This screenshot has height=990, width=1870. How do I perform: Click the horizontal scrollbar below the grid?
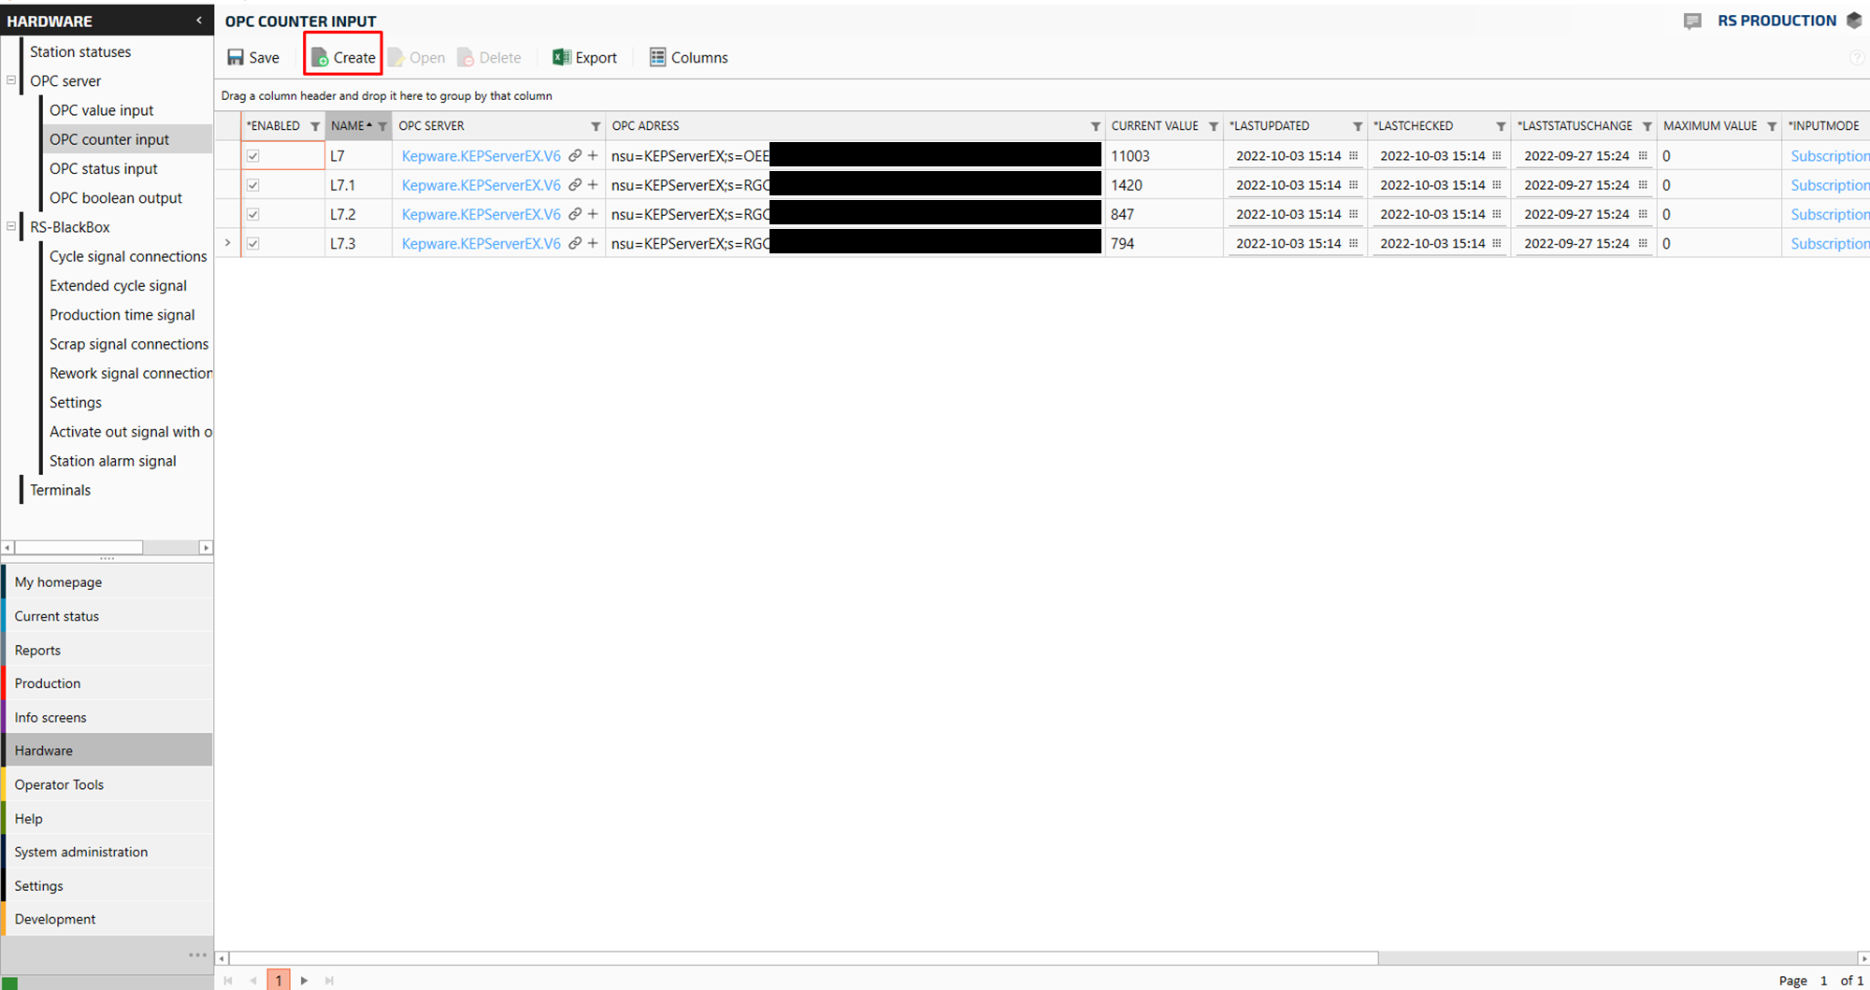tap(804, 957)
